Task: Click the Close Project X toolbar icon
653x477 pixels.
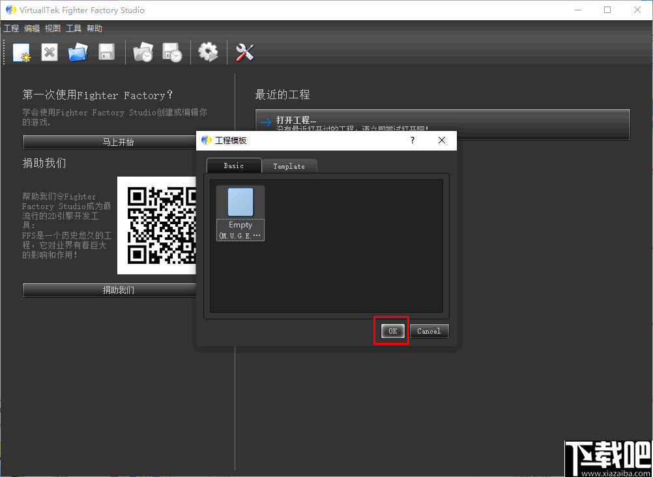Action: pos(50,53)
